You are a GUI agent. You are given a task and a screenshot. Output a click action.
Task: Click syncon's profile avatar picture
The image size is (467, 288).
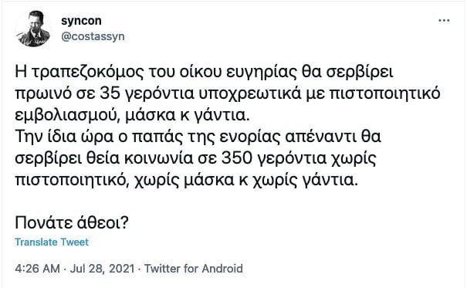[x=34, y=29]
